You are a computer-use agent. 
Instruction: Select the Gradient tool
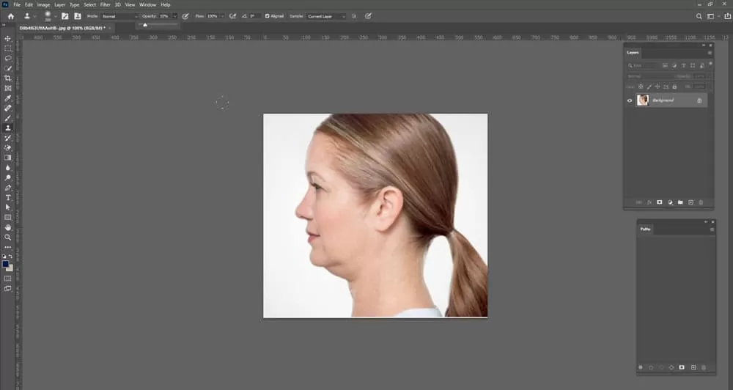pos(7,158)
